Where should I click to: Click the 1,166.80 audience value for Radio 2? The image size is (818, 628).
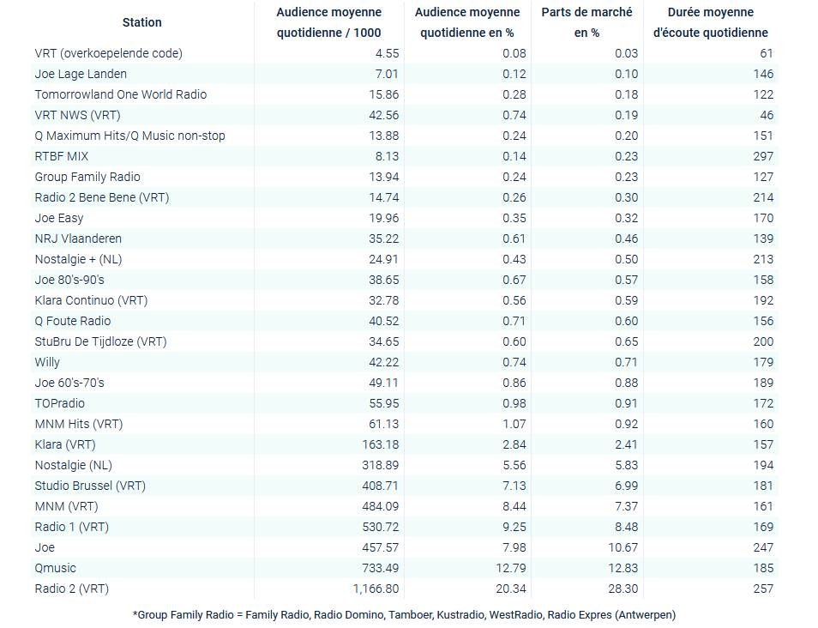tap(376, 589)
